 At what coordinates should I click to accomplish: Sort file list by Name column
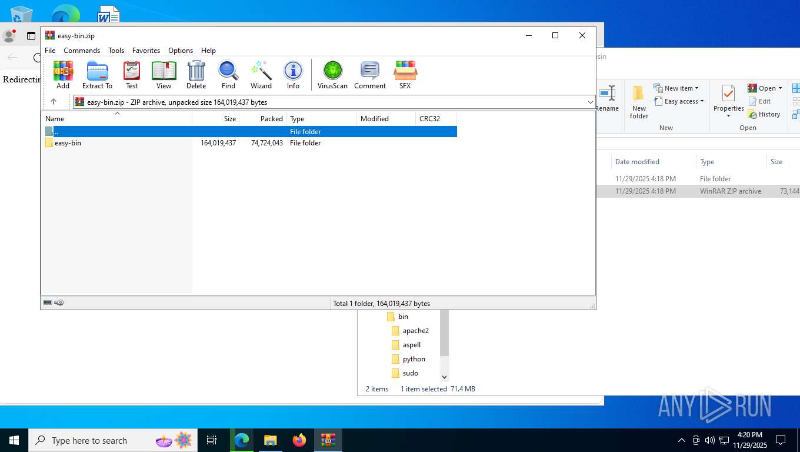(x=116, y=119)
